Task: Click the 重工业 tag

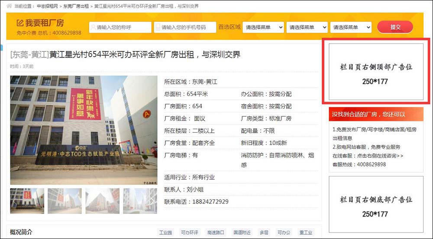Action: pyautogui.click(x=306, y=233)
